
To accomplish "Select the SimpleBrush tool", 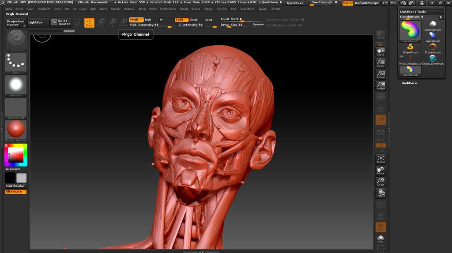I will tap(410, 48).
